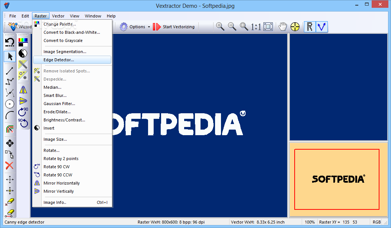Click the yellow-center crosshair point tool
This screenshot has width=391, height=228.
pyautogui.click(x=10, y=190)
